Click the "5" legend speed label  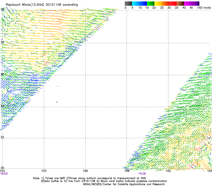132,8
